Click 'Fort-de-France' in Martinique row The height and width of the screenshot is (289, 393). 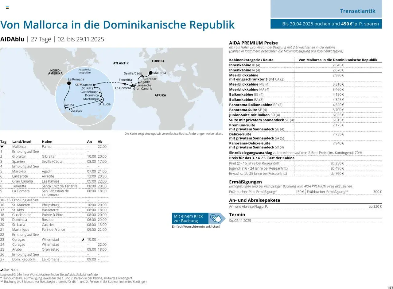point(53,229)
